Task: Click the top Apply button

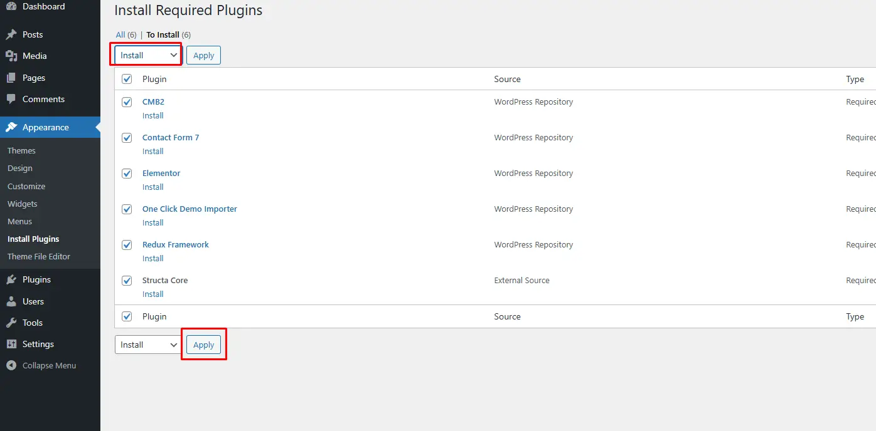Action: pyautogui.click(x=203, y=55)
